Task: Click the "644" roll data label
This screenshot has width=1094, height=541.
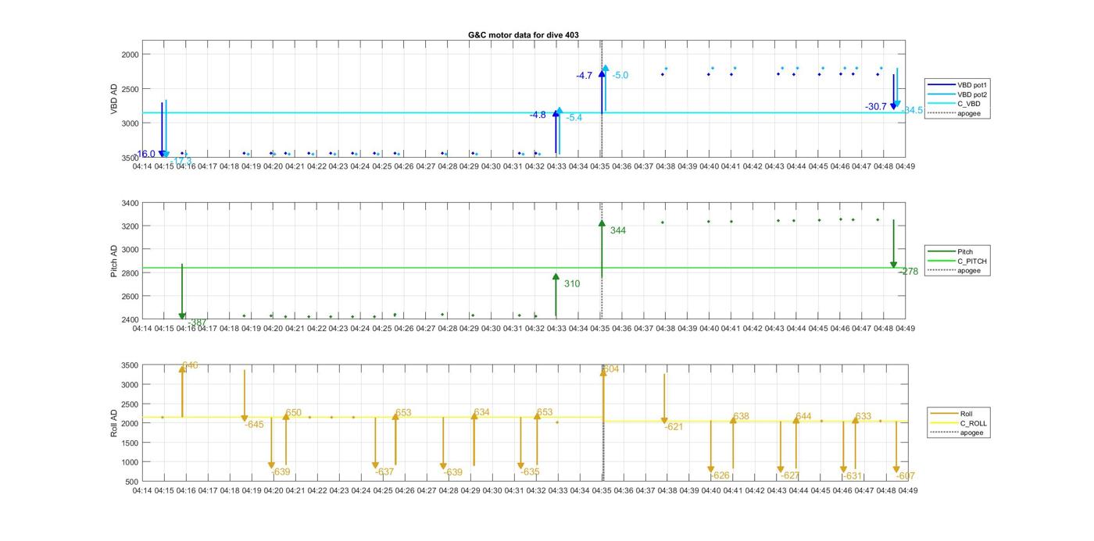Action: (x=803, y=417)
